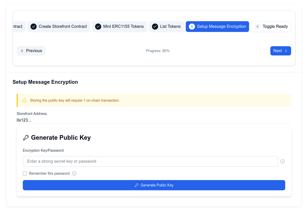Click the Progress: 80% indicator
The image size is (308, 213).
pyautogui.click(x=158, y=51)
